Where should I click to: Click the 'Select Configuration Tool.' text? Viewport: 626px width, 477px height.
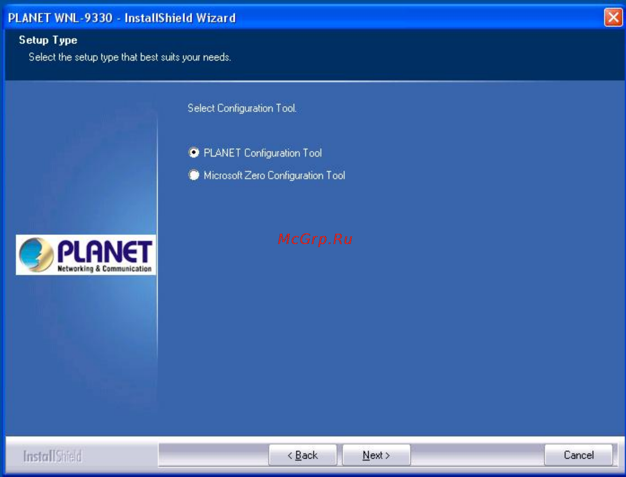click(x=242, y=108)
